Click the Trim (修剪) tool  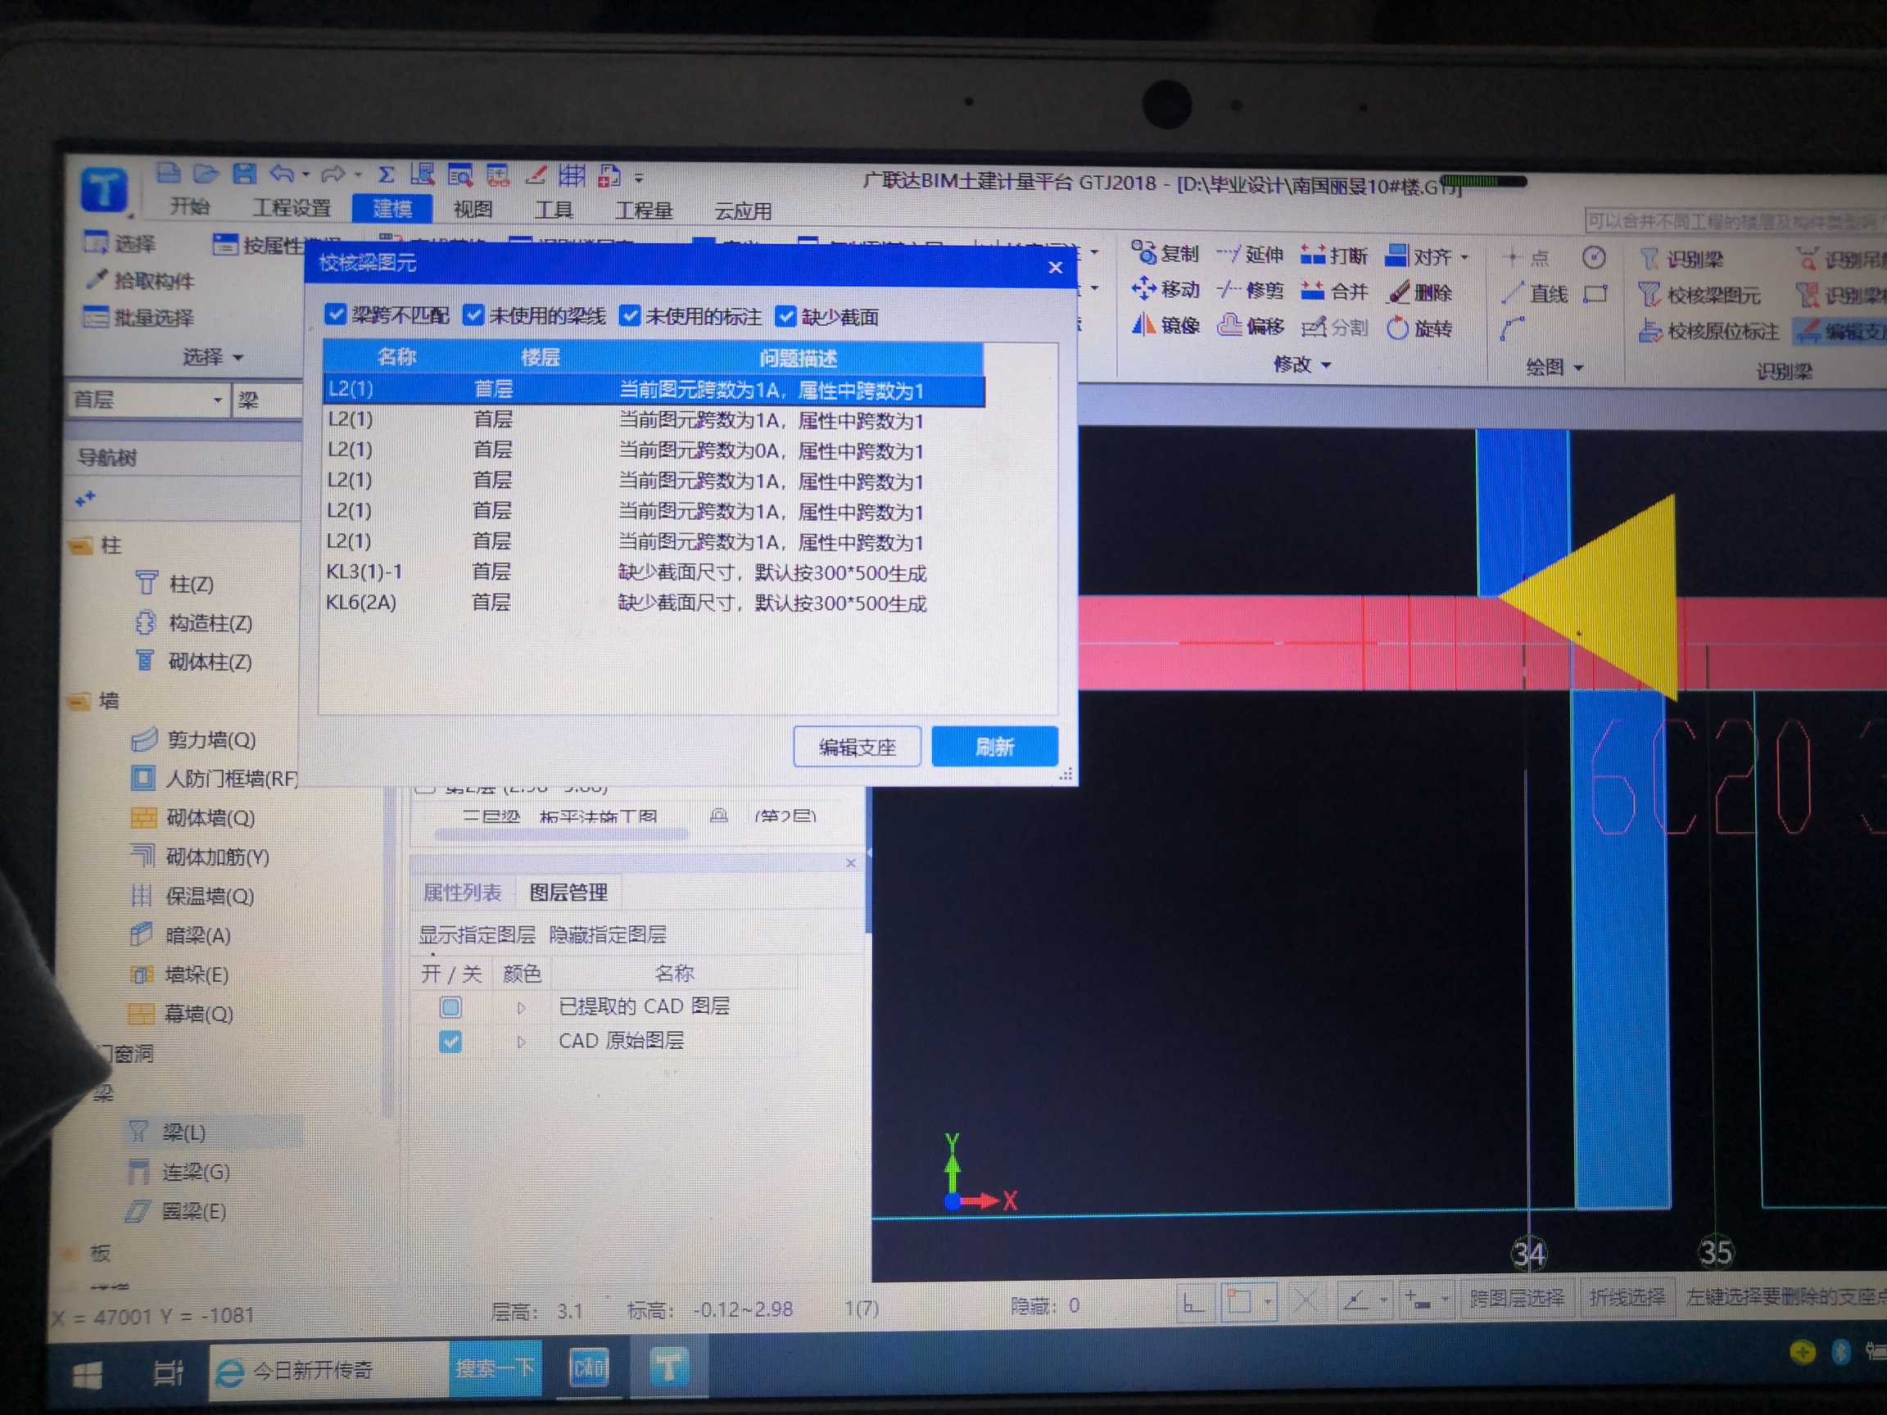[1249, 290]
